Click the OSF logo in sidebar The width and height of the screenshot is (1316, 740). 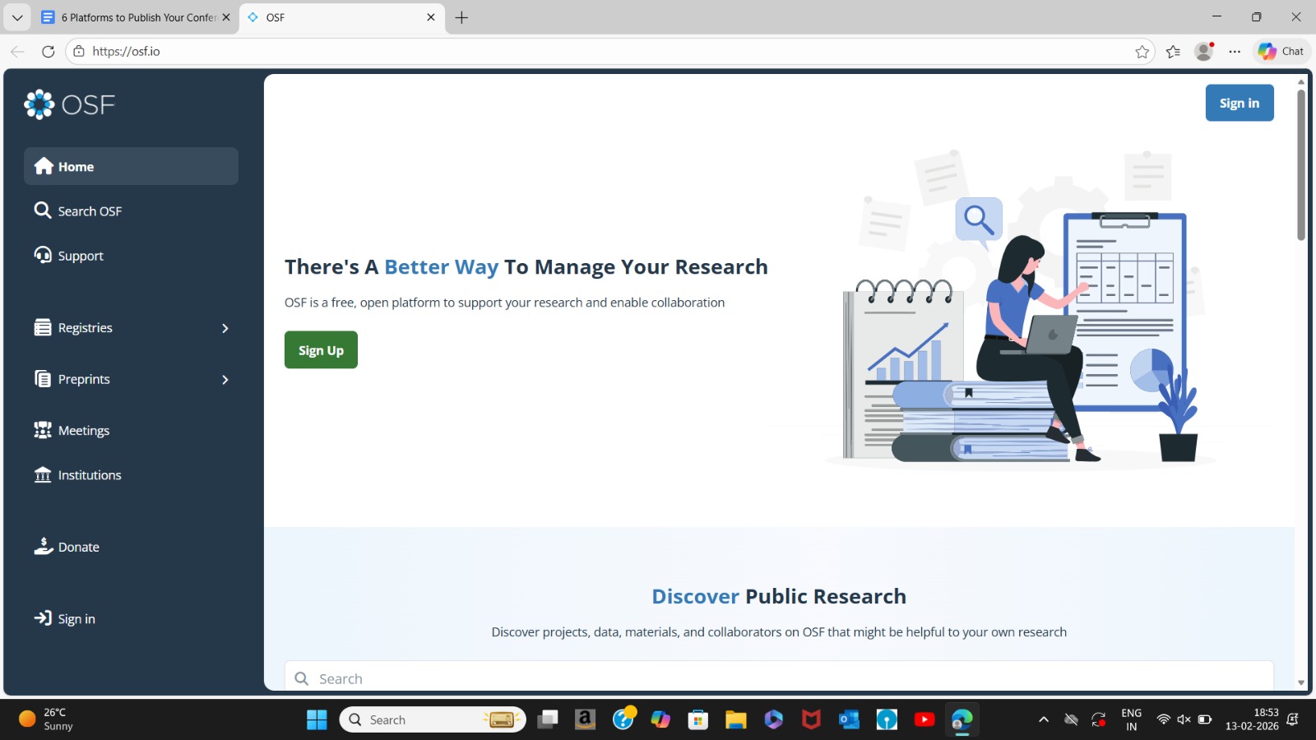[x=69, y=105]
